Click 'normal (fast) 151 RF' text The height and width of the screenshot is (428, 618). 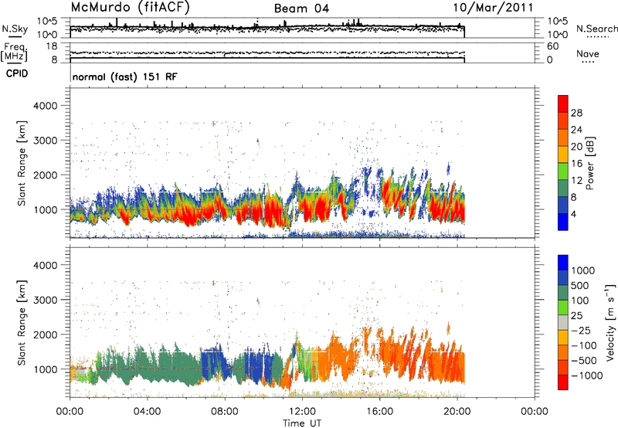pyautogui.click(x=125, y=76)
